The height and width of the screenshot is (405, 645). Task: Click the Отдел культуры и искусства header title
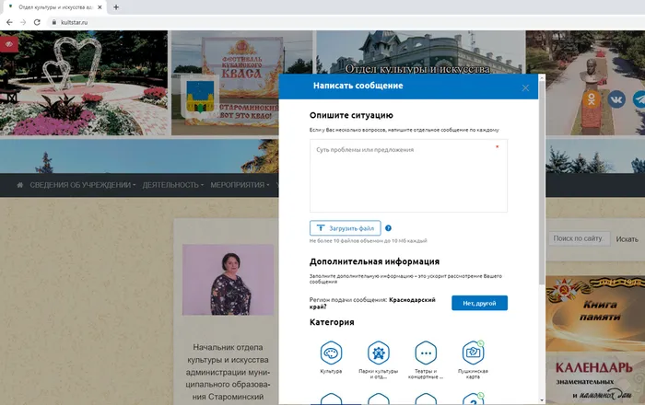pos(417,69)
